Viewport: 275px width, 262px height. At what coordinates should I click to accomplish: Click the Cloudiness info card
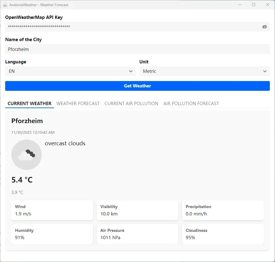click(223, 234)
